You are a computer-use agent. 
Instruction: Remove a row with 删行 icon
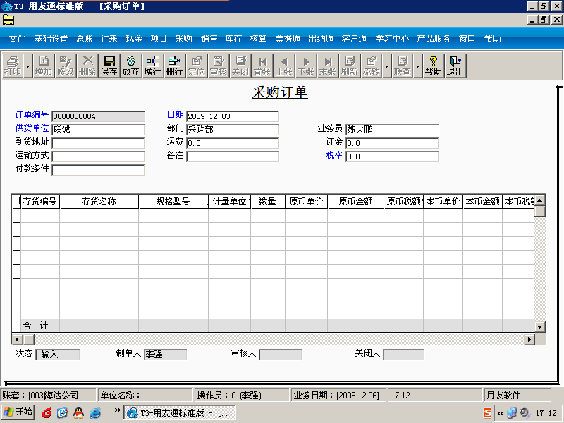coord(174,66)
